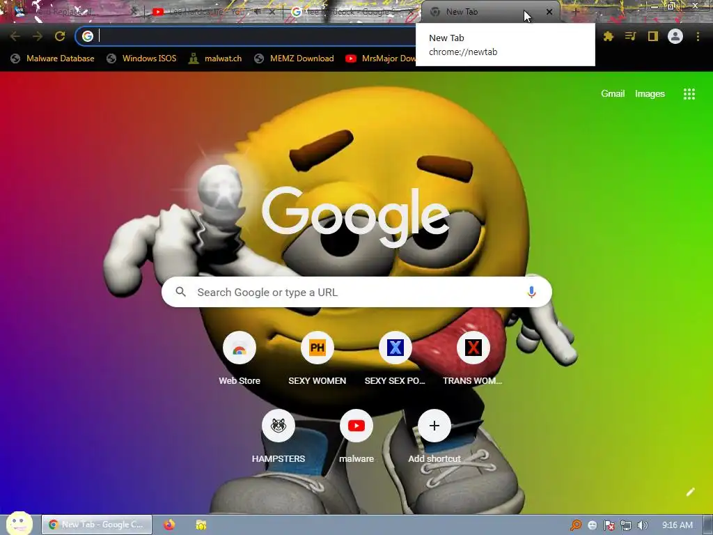Viewport: 713px width, 535px height.
Task: Click the magnifier icon in search box
Action: pos(180,292)
